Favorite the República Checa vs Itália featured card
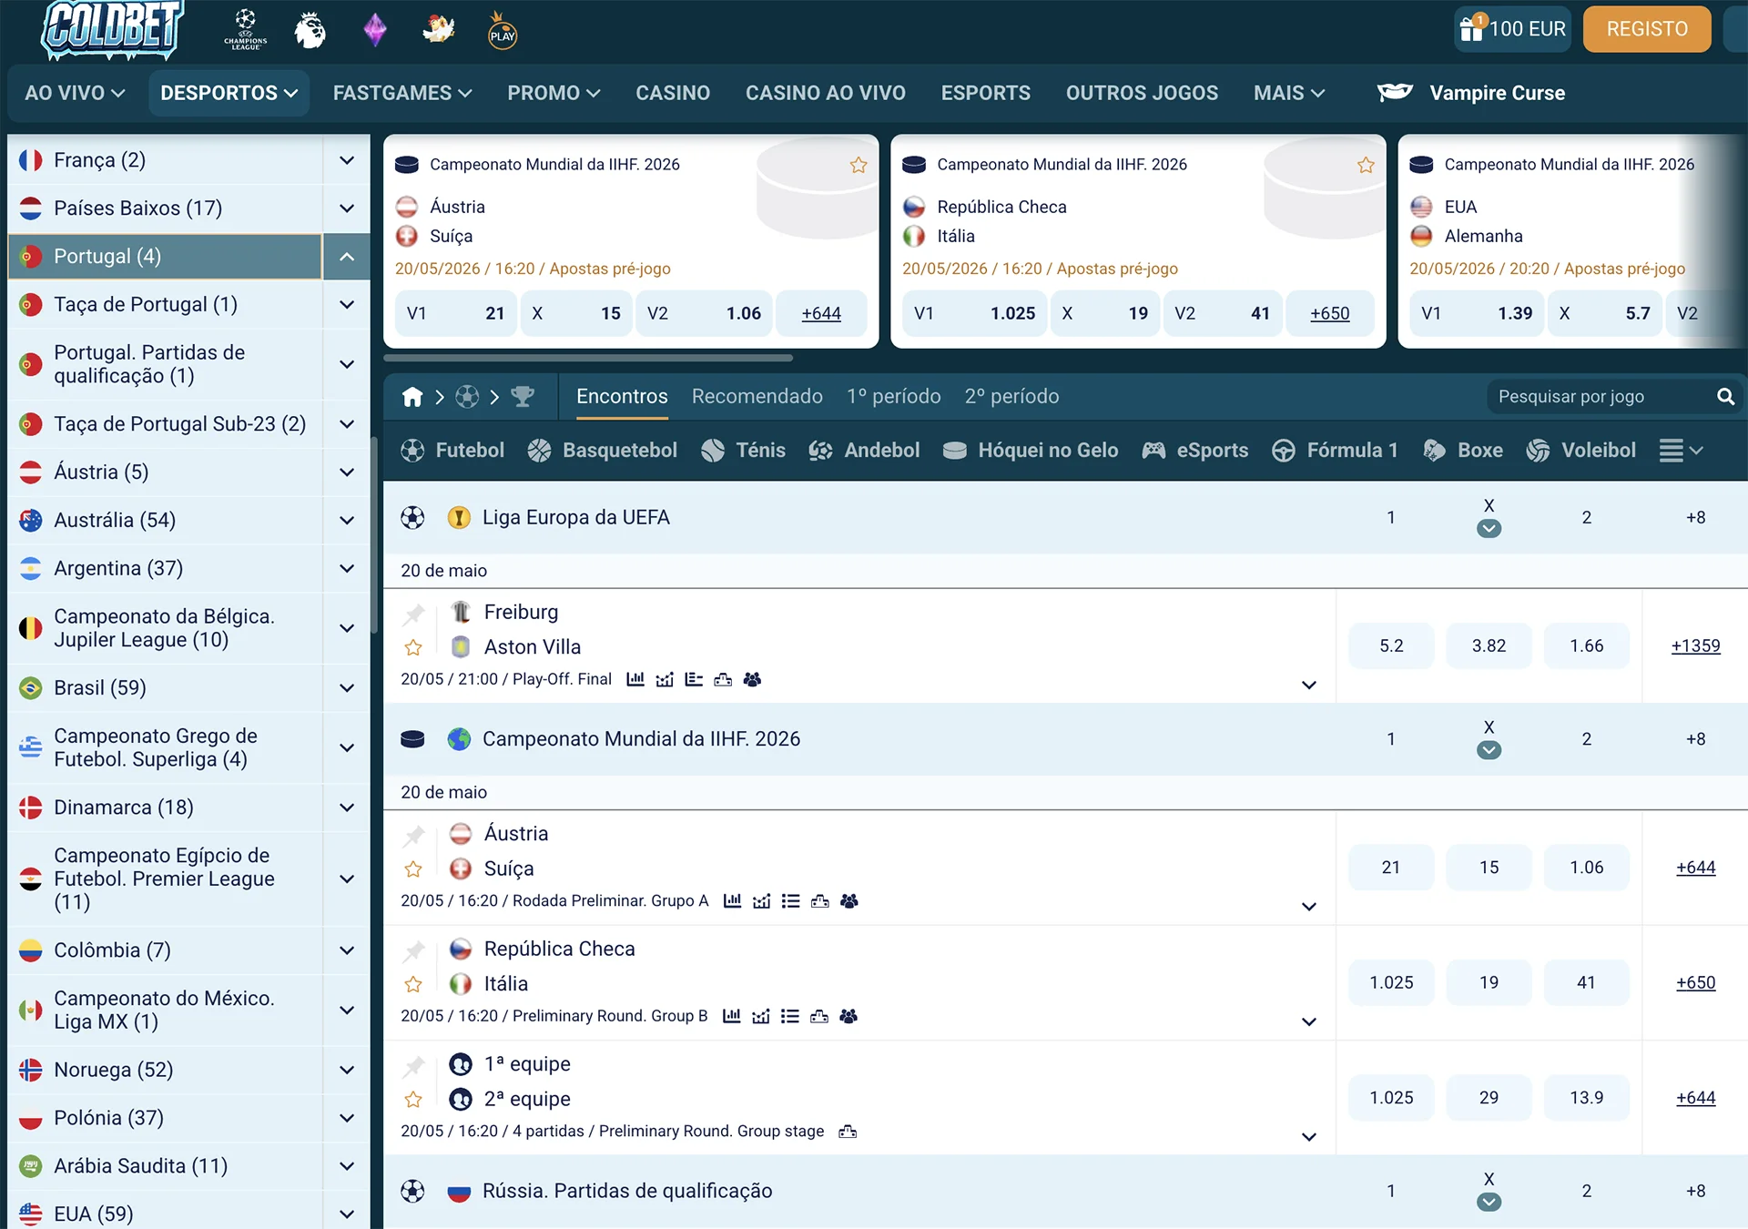Screen dimensions: 1748x1229 [1366, 165]
